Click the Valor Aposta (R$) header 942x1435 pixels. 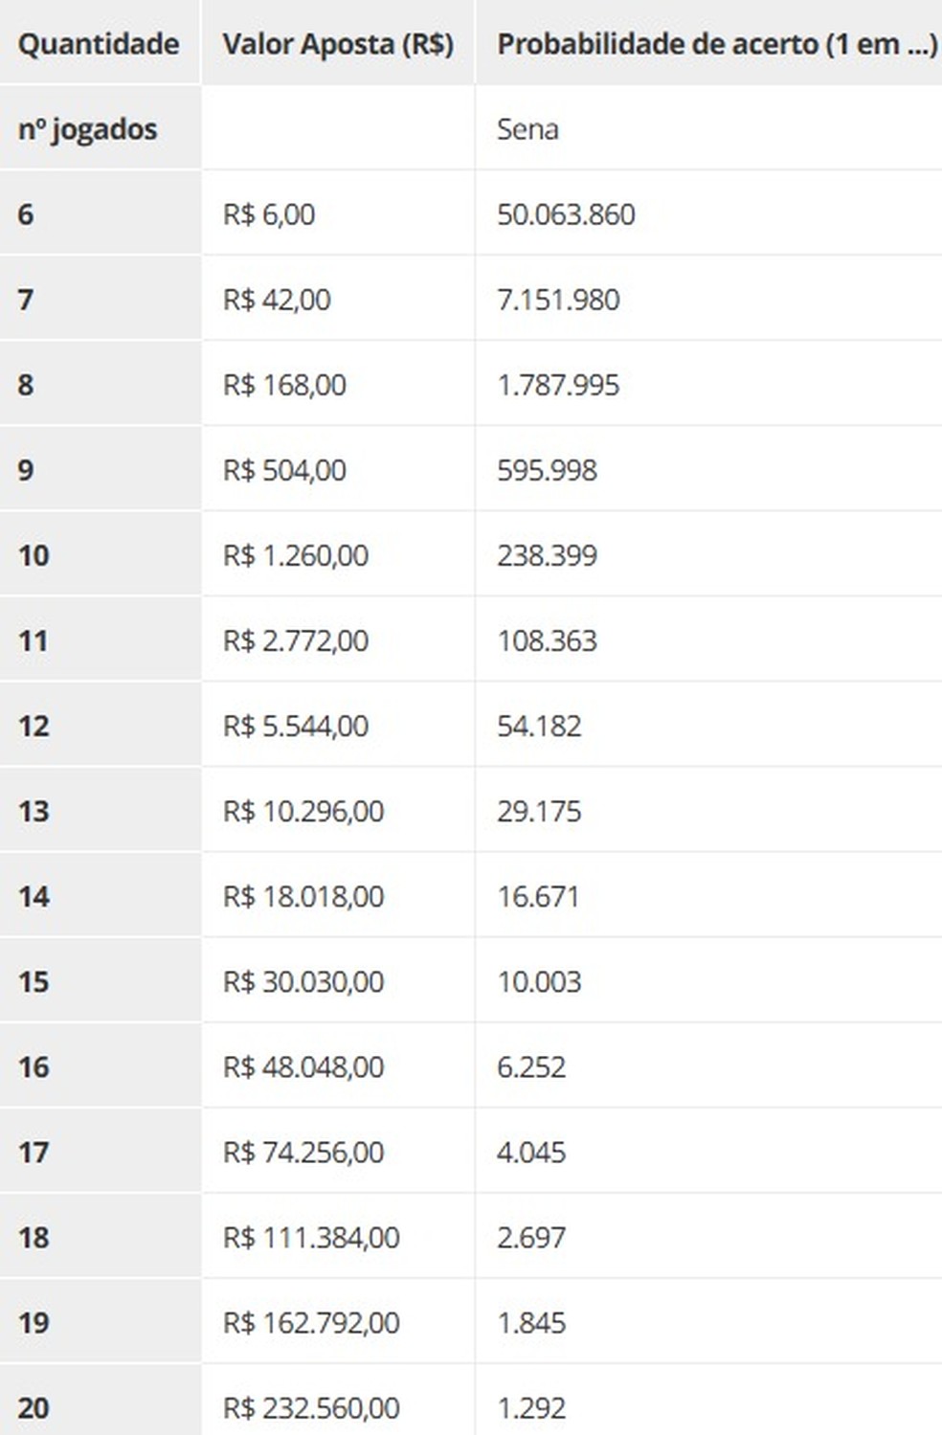(338, 44)
